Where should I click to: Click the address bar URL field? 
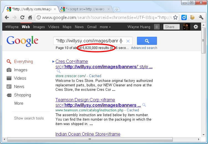[107, 18]
